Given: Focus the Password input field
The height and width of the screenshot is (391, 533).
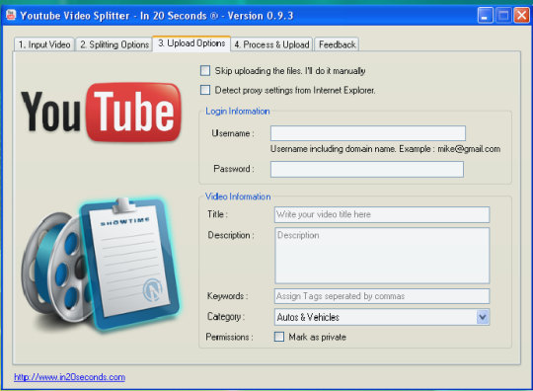Looking at the screenshot, I should pyautogui.click(x=367, y=169).
